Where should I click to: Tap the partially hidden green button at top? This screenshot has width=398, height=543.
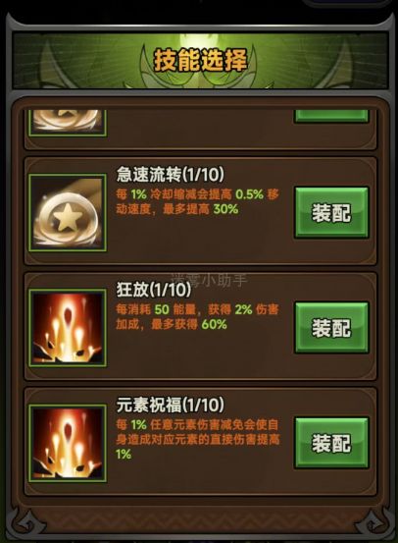click(x=331, y=116)
